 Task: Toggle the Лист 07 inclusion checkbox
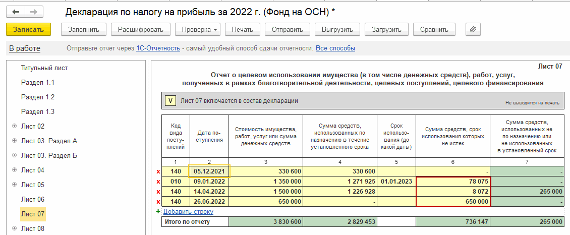(170, 101)
